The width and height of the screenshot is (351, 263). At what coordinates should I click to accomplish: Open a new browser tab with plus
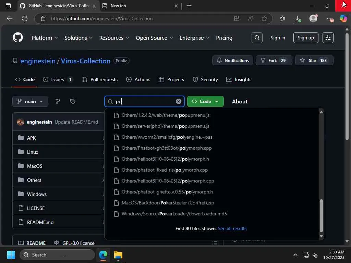[189, 6]
